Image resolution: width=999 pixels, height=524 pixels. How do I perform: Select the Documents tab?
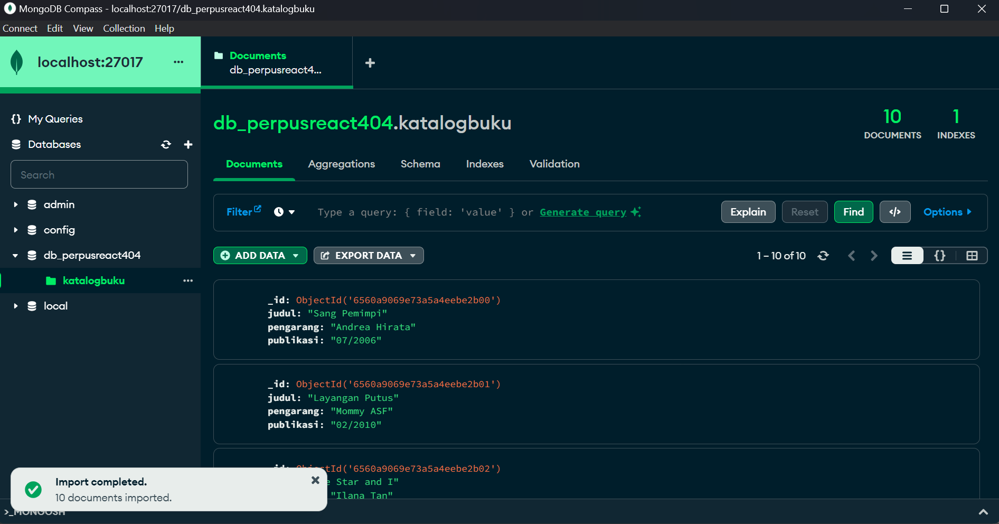[254, 164]
